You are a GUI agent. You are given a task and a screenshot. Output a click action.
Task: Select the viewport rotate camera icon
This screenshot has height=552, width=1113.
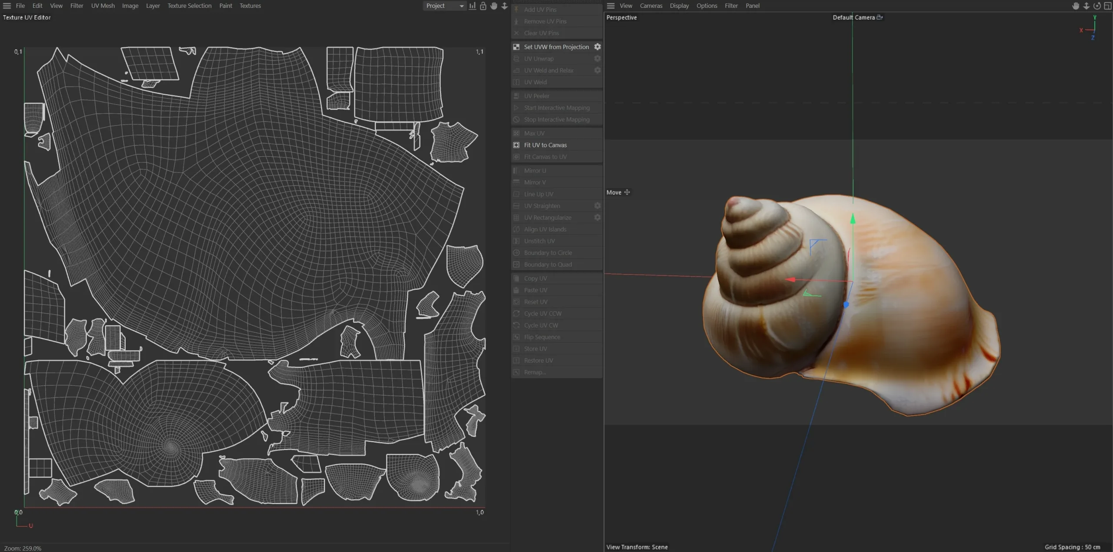(x=1097, y=6)
